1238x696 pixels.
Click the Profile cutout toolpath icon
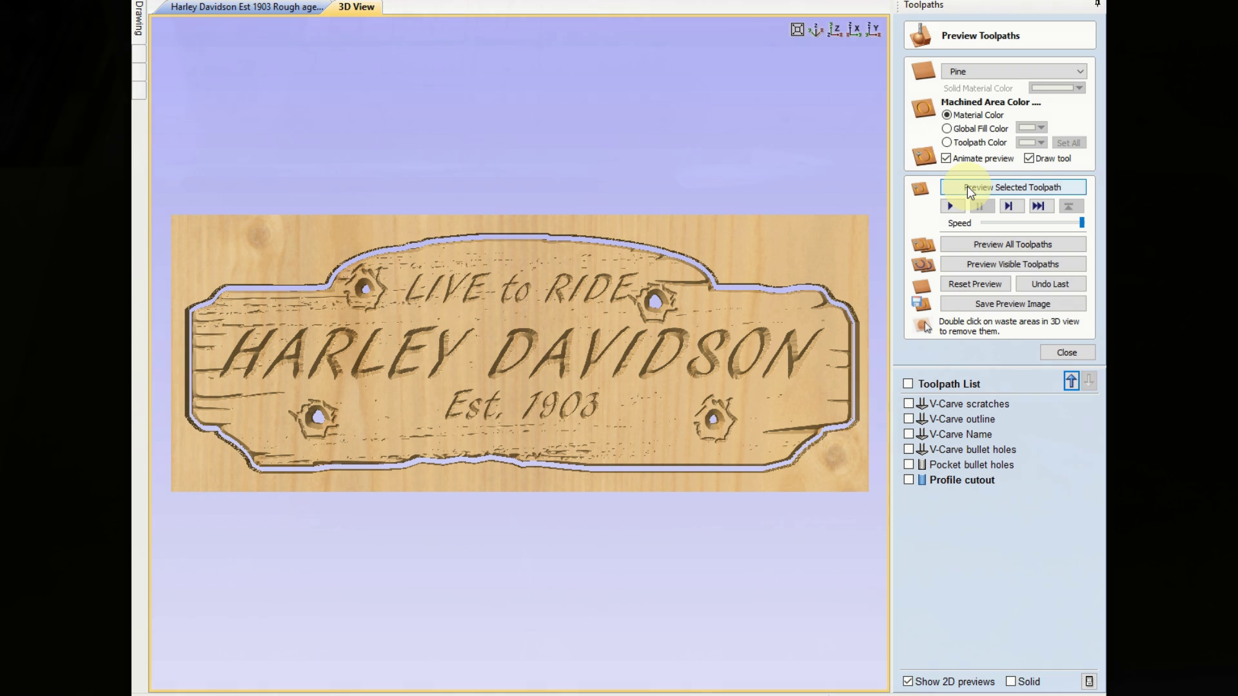tap(922, 480)
